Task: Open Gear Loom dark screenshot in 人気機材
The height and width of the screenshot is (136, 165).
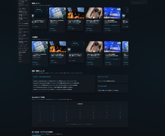Action: [x=76, y=47]
